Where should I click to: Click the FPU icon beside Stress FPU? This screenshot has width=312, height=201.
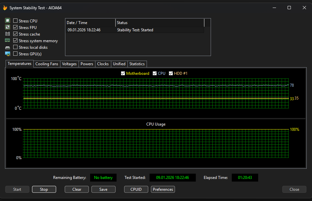[8, 27]
